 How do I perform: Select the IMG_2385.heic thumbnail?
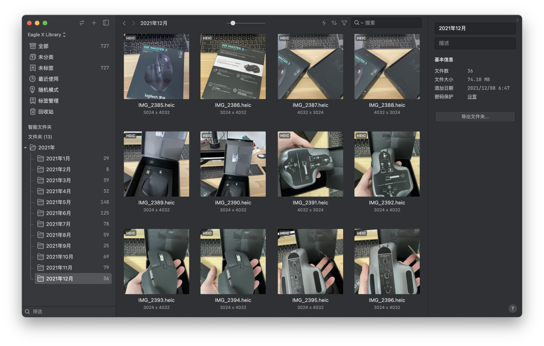(156, 66)
